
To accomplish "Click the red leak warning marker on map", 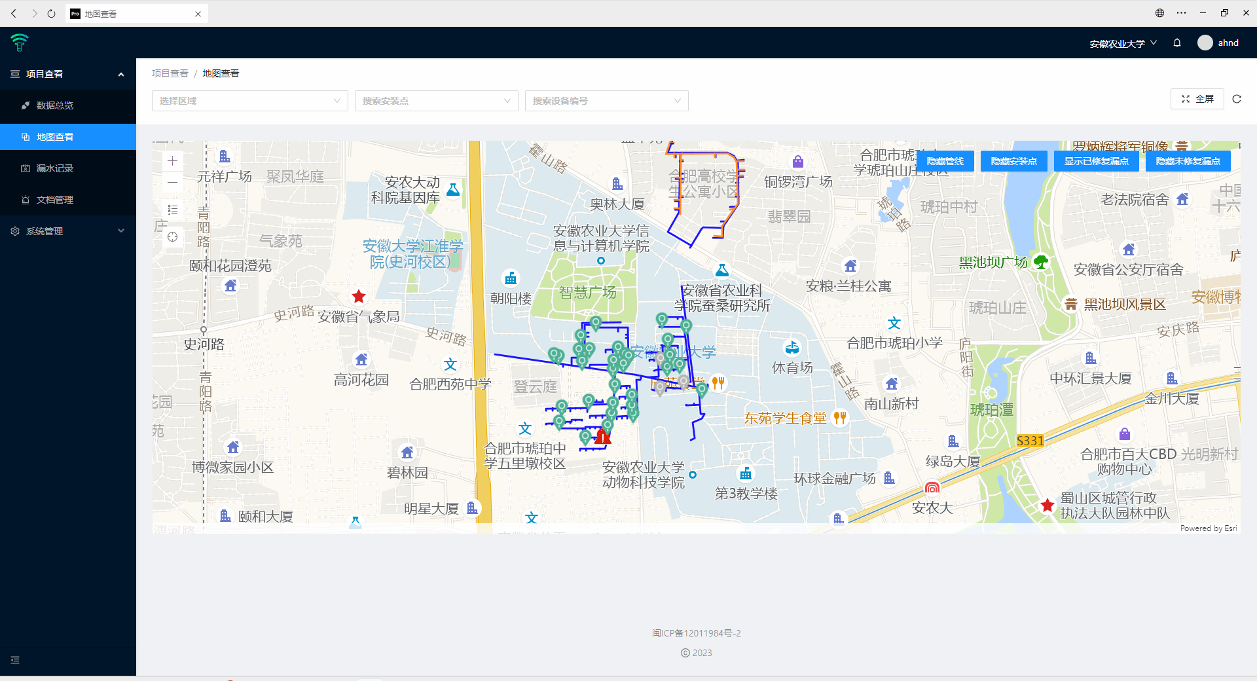I will (602, 437).
